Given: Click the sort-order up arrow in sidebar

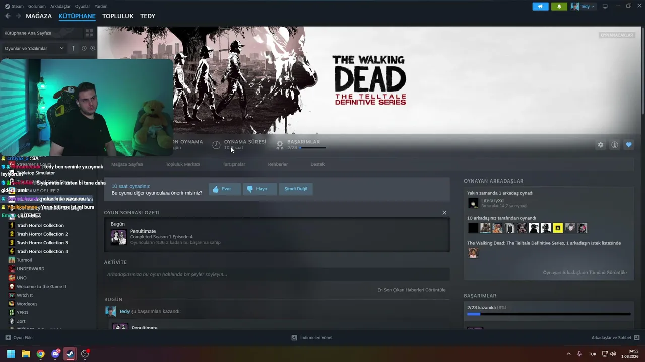Looking at the screenshot, I should 73,48.
